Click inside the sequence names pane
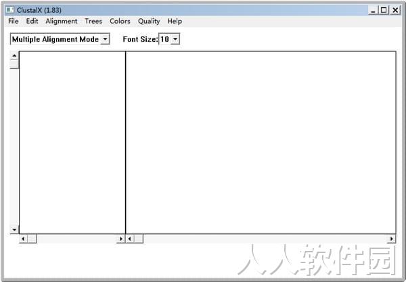This screenshot has width=406, height=282. point(72,142)
